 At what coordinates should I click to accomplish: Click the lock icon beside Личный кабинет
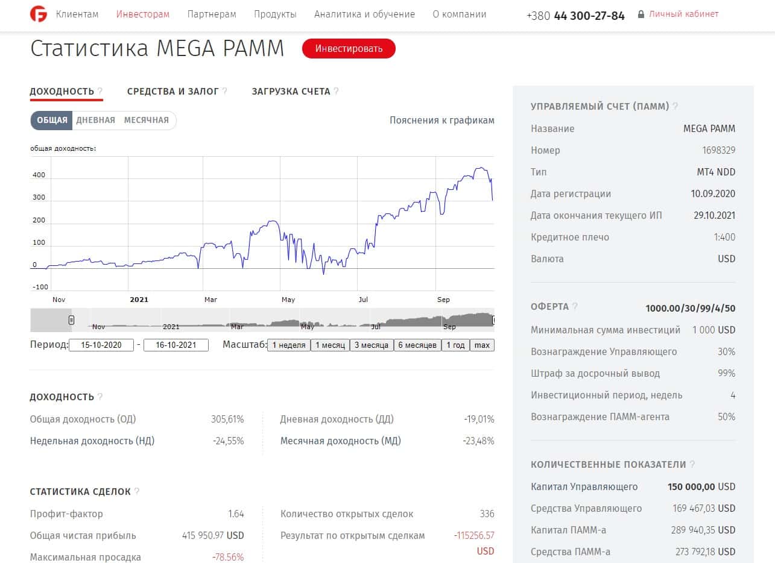641,14
